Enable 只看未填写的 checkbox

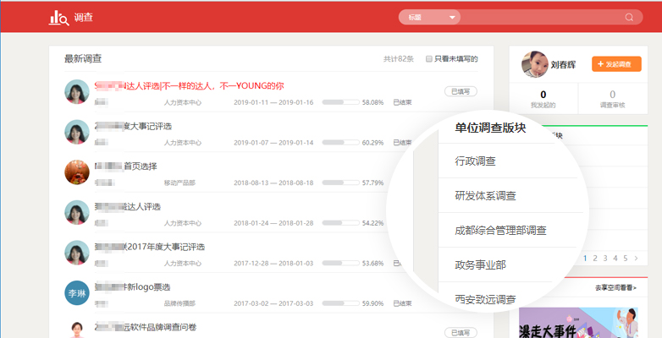429,59
